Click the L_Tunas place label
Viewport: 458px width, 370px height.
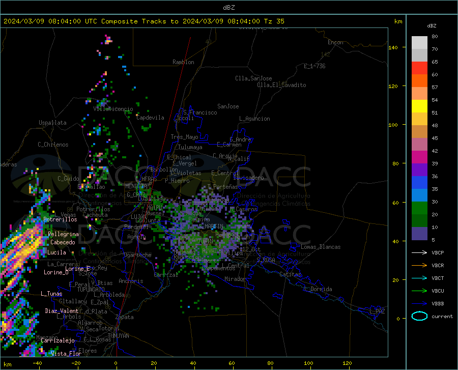point(51,294)
